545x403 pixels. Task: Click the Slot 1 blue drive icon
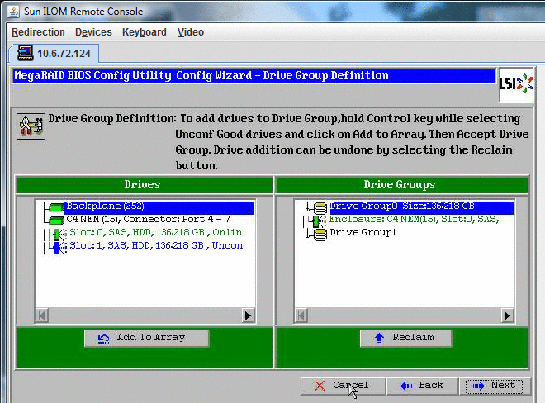point(57,248)
